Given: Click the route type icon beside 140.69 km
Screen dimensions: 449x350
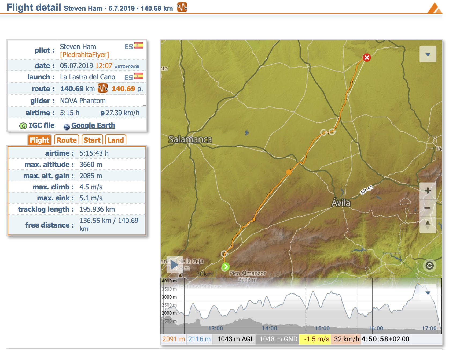Looking at the screenshot, I should point(103,88).
